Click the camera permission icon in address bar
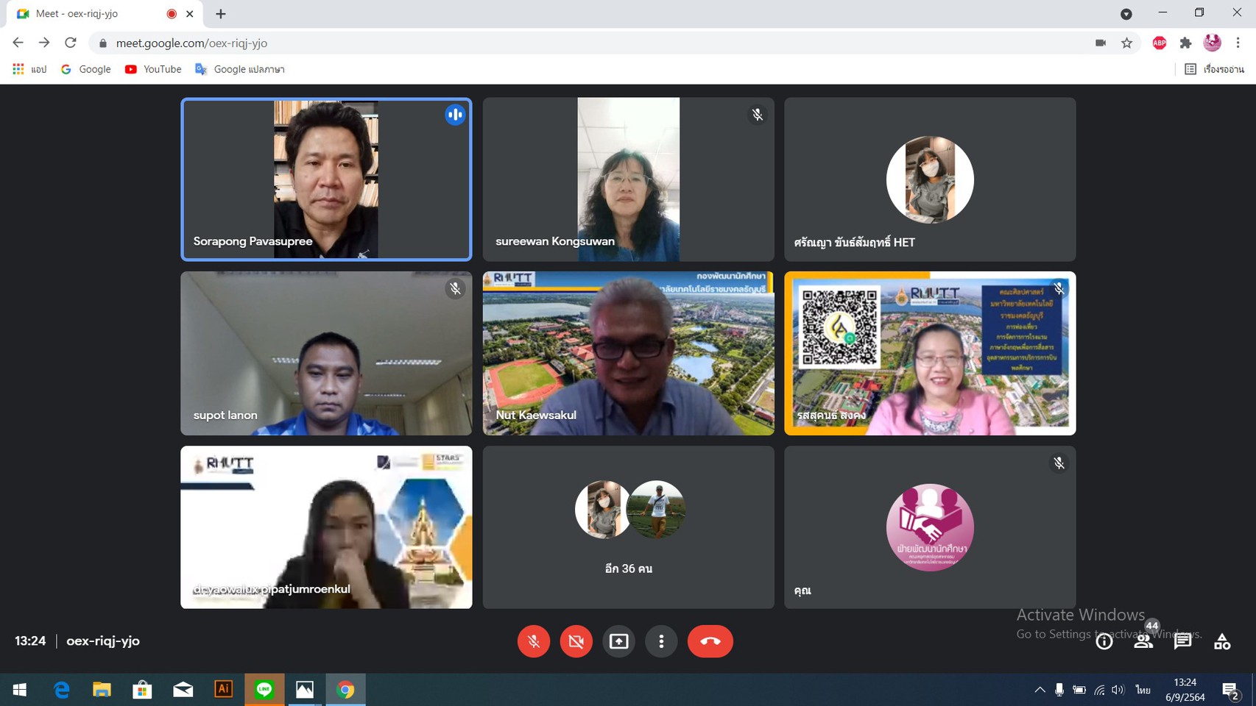The image size is (1256, 706). pos(1101,43)
